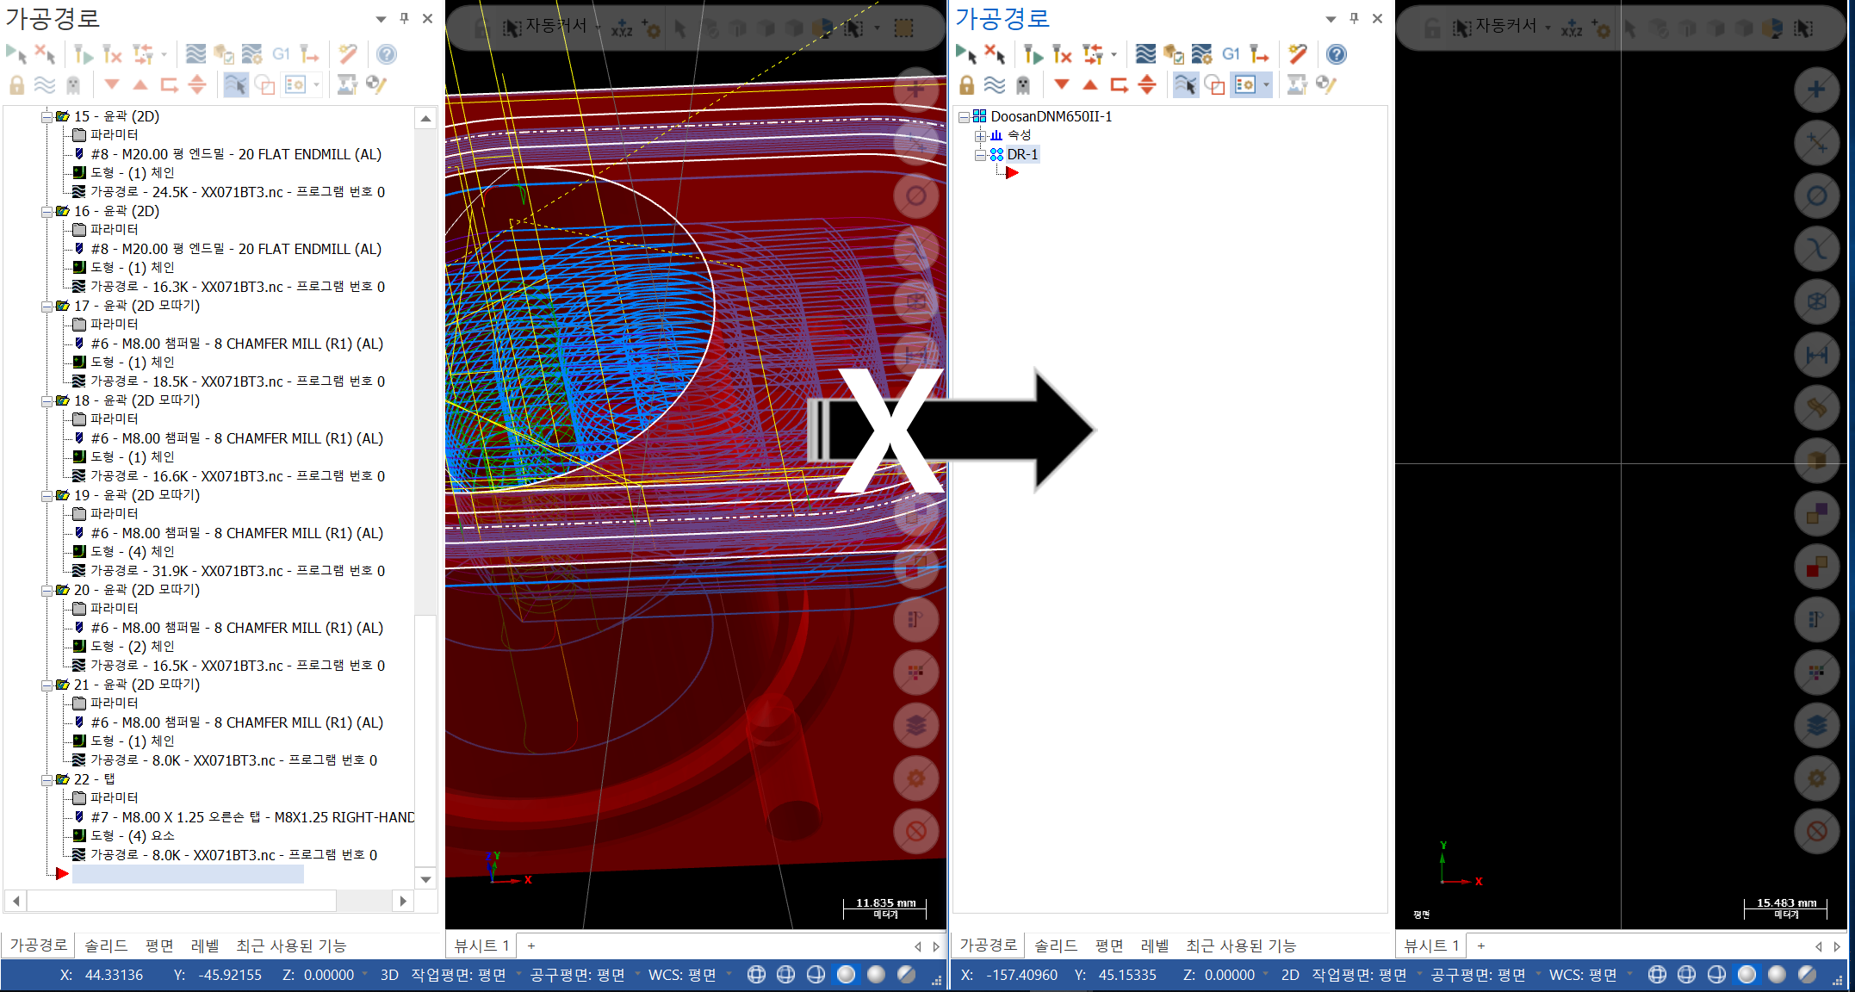This screenshot has height=992, width=1855.
Task: Click the blue layers stack icon in black viewport
Action: (x=1816, y=725)
